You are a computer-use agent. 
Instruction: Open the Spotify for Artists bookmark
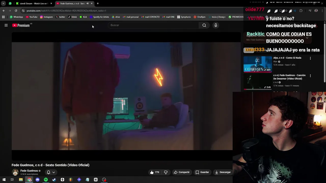point(99,17)
